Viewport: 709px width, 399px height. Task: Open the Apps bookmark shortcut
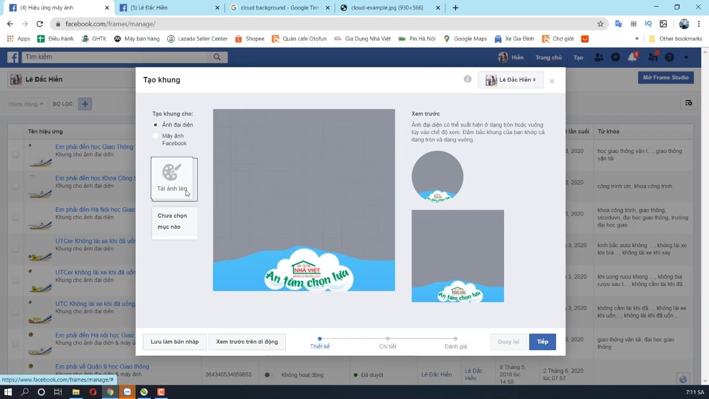[18, 39]
